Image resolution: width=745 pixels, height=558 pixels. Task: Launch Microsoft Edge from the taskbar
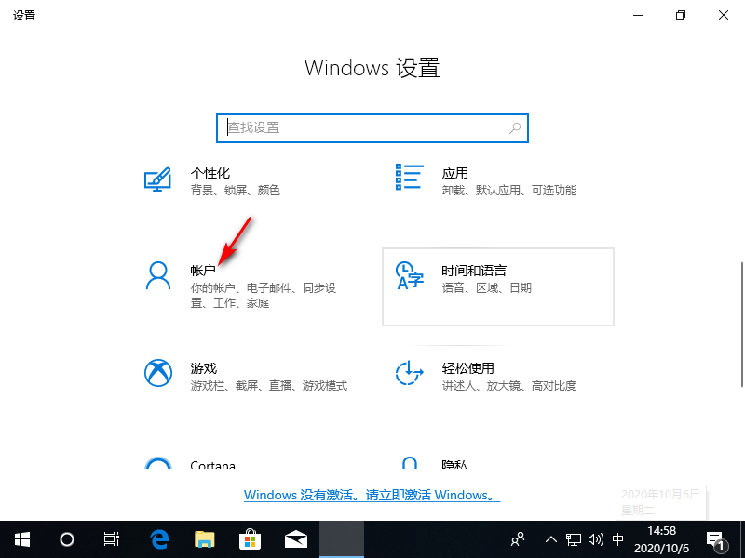[158, 539]
